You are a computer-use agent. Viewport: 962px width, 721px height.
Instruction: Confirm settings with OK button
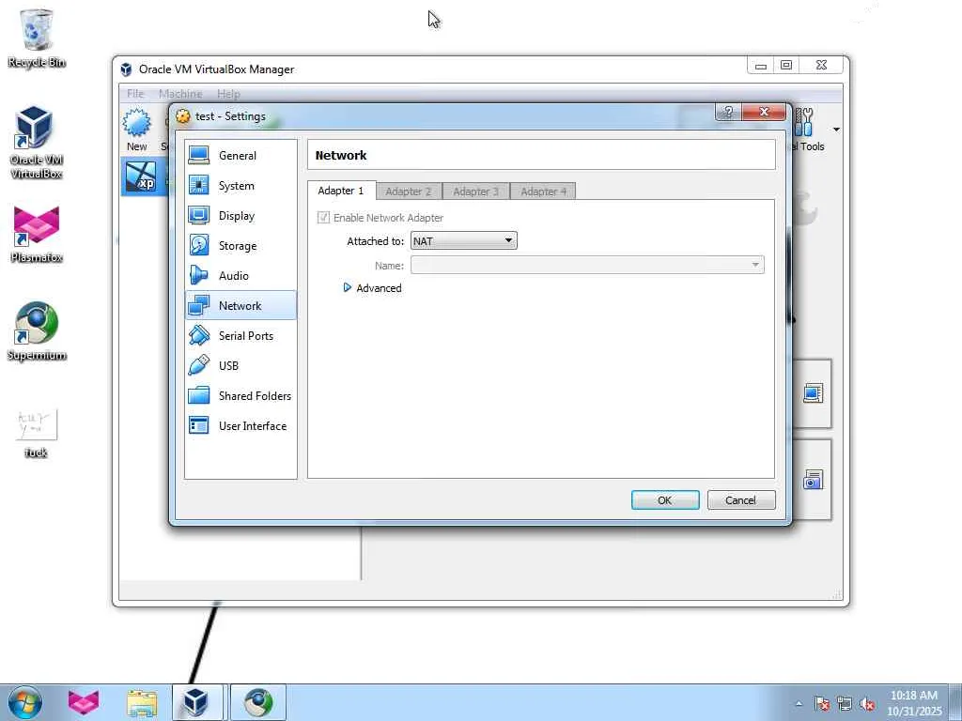[x=665, y=499]
